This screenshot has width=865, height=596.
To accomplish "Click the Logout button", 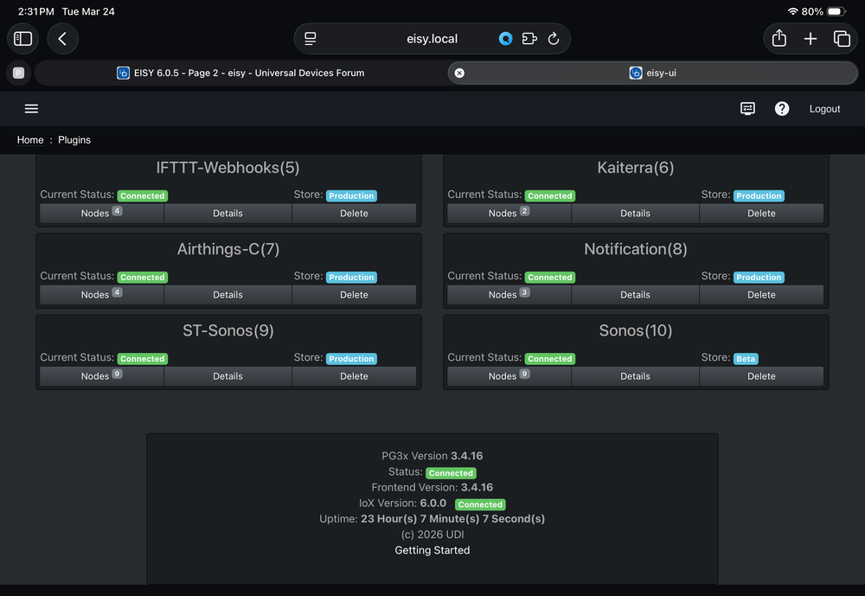I will [824, 109].
